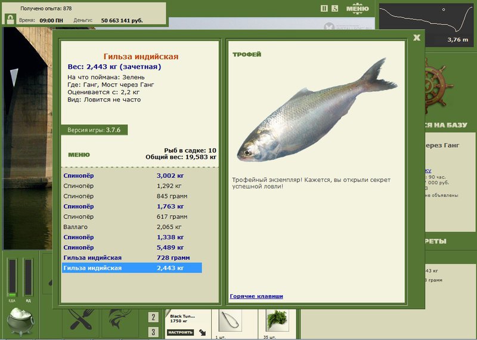Click the Деньги 50 663 141 руб. value
Viewport: 477px width, 340px height.
tap(122, 20)
